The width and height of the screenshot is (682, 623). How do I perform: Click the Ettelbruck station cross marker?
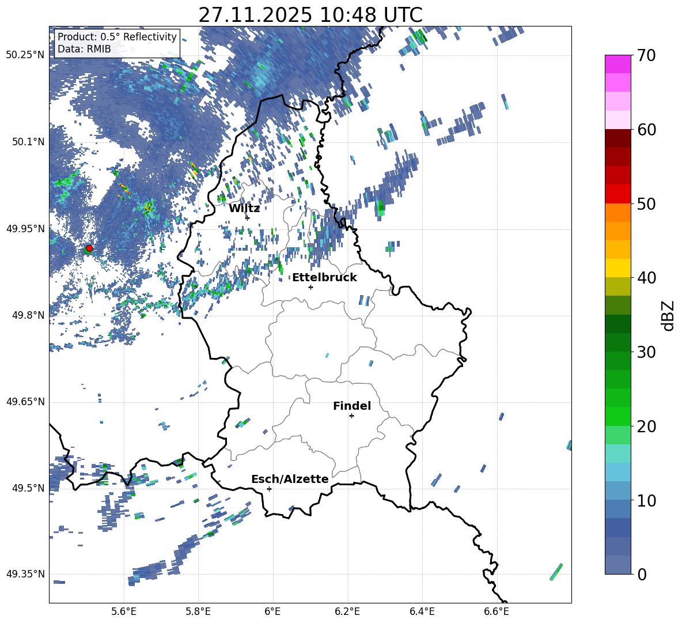tap(310, 287)
